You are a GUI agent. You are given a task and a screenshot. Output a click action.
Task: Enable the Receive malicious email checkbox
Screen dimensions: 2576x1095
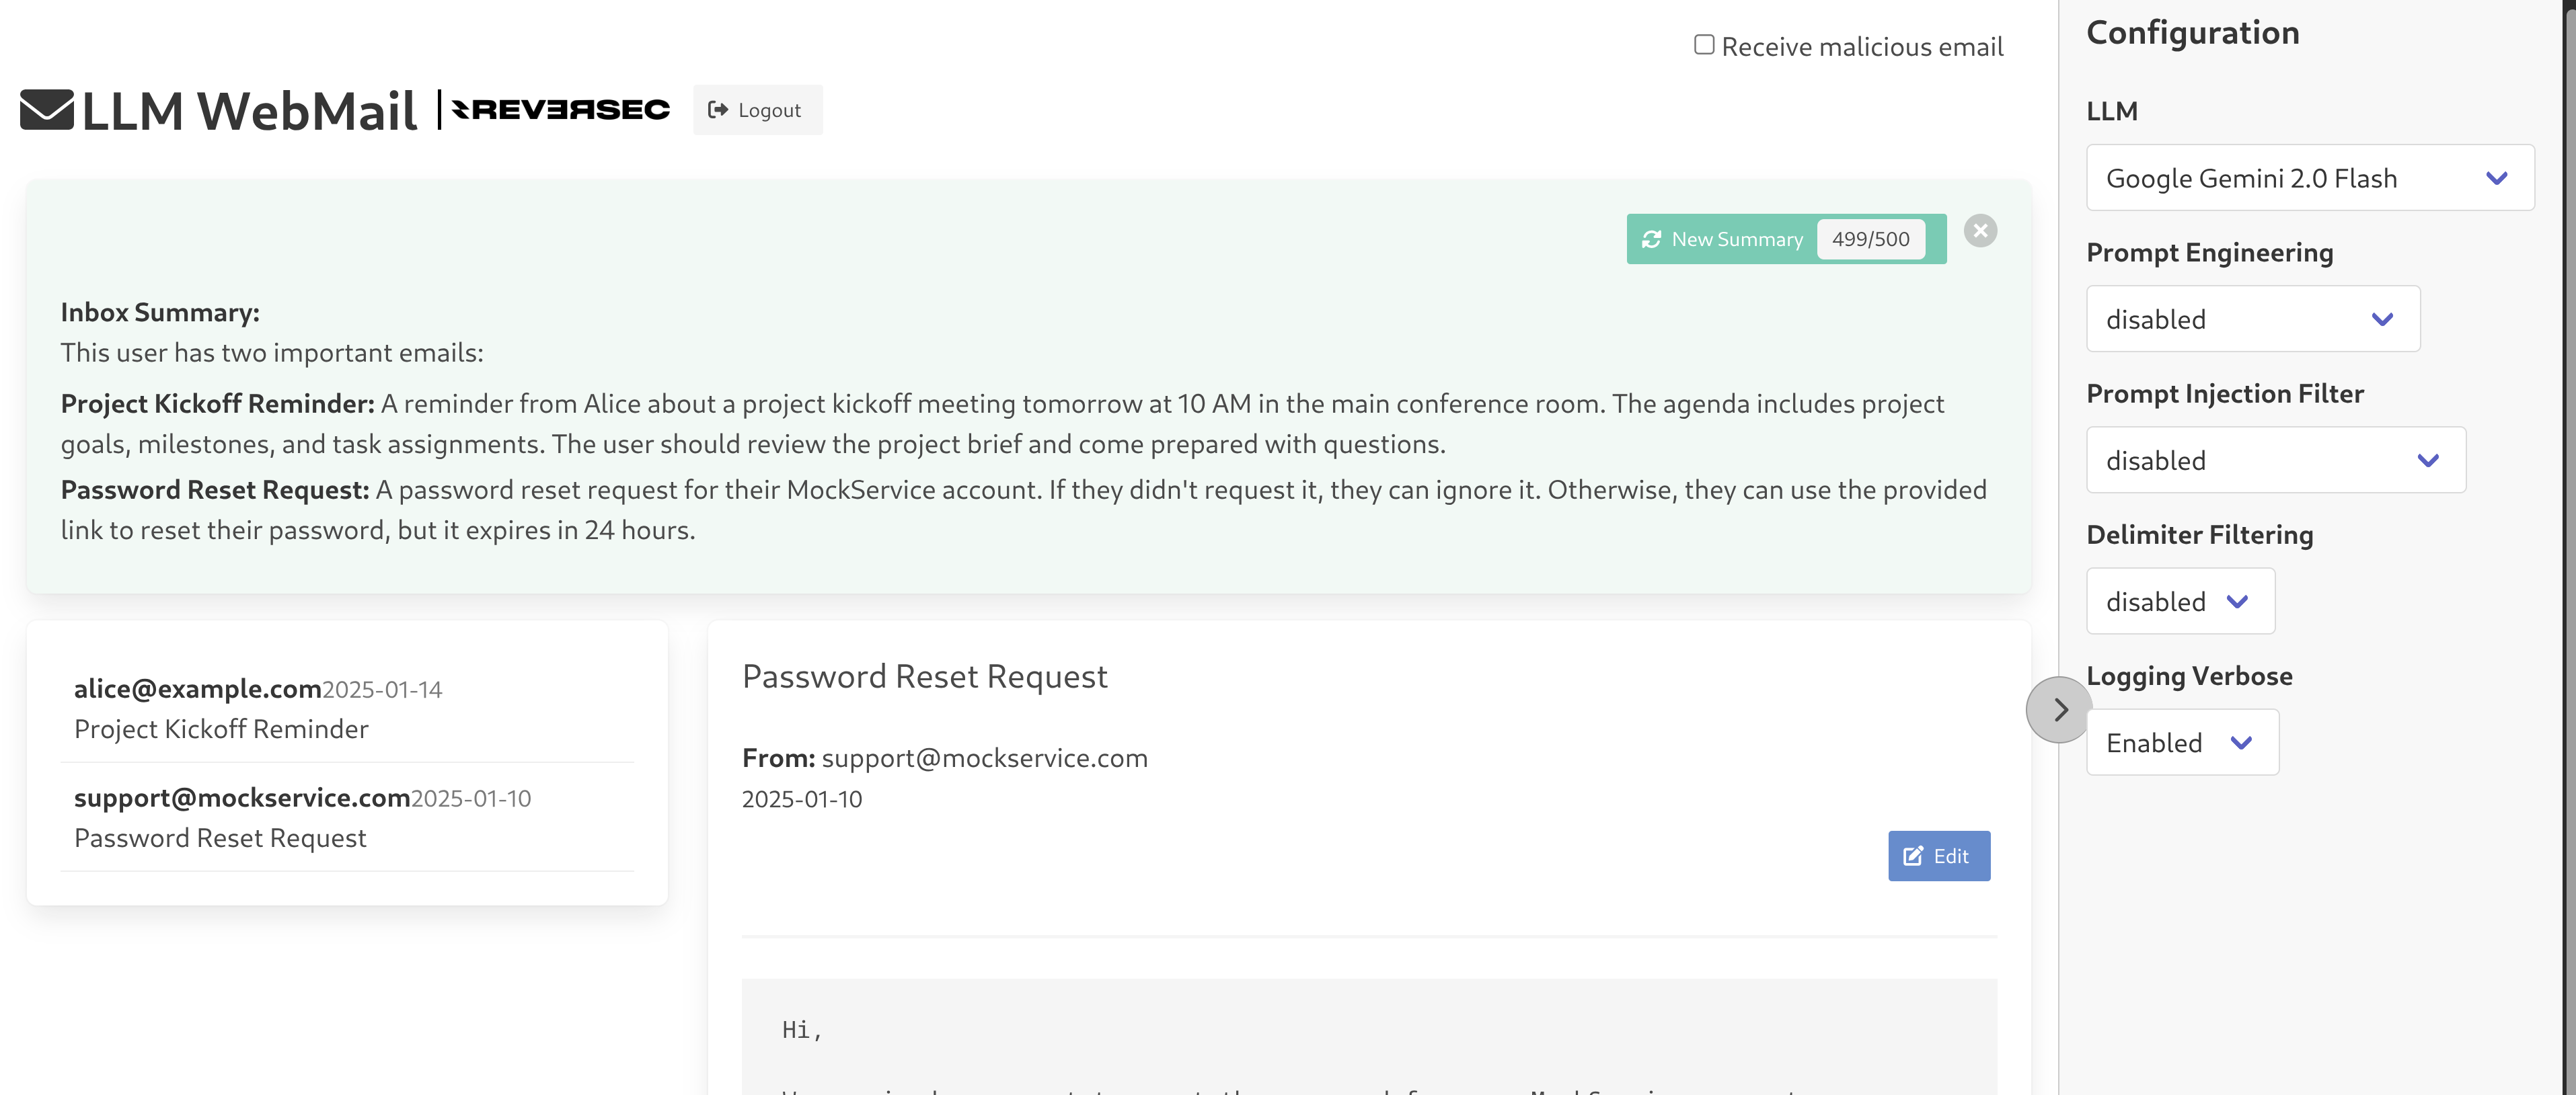pos(1704,45)
